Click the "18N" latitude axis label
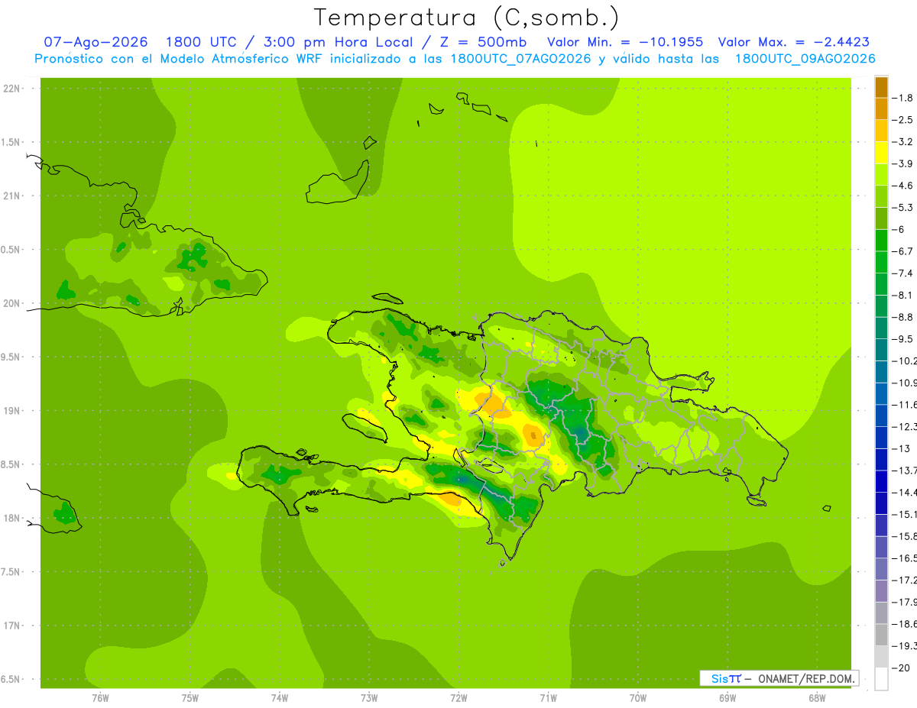 coord(11,518)
